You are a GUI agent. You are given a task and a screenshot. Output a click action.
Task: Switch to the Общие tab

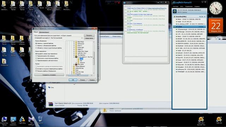tap(36, 32)
